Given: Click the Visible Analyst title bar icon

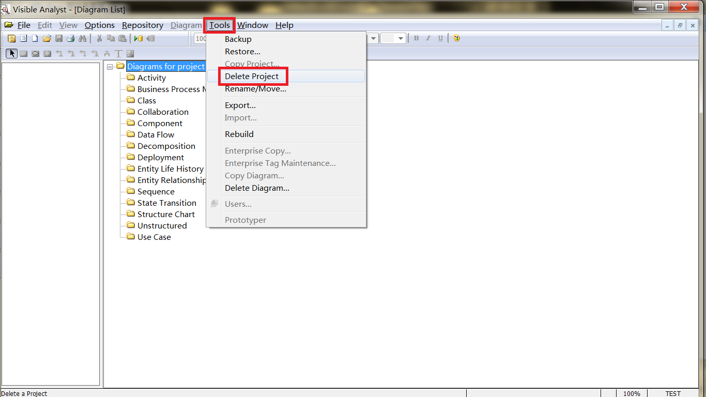Looking at the screenshot, I should tap(6, 9).
